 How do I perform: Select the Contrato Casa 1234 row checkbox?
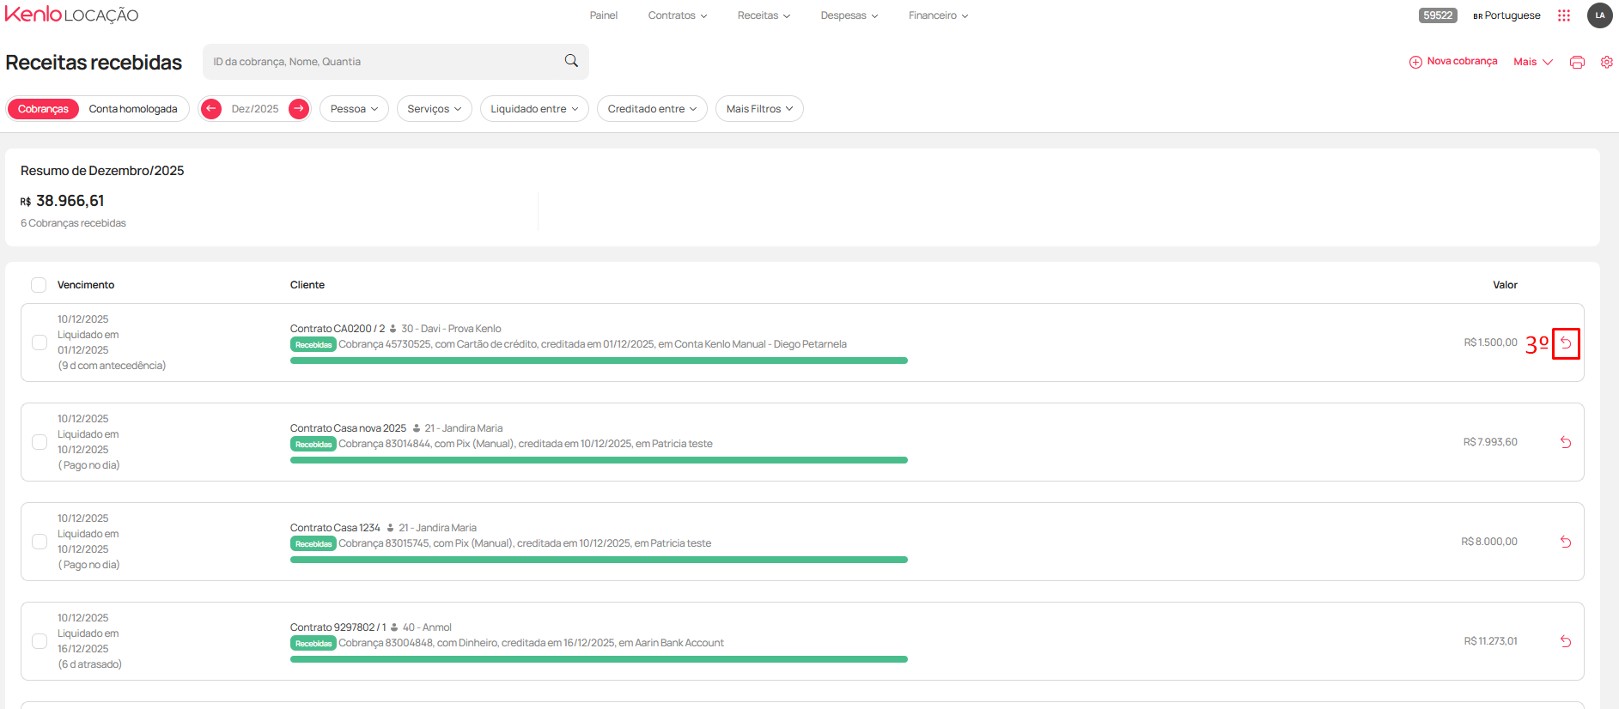(x=40, y=542)
